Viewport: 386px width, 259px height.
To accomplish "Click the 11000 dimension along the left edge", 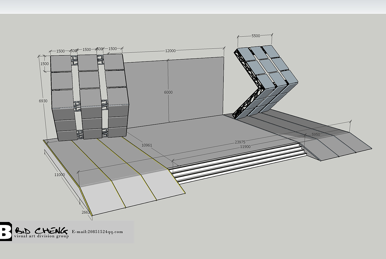I will 60,175.
